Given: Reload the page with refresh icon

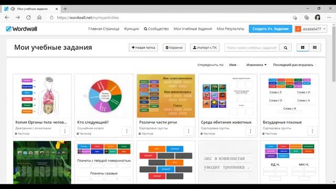Looking at the screenshot, I should click(28, 17).
